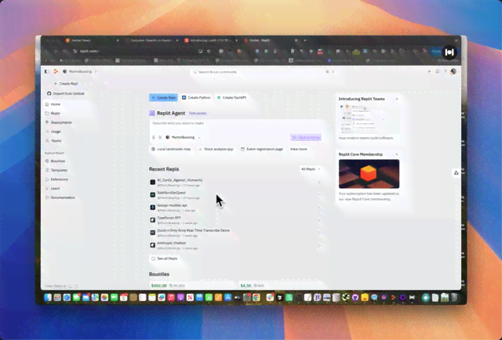The image size is (502, 340).
Task: Click the orange Replit logo
Action: click(x=56, y=71)
